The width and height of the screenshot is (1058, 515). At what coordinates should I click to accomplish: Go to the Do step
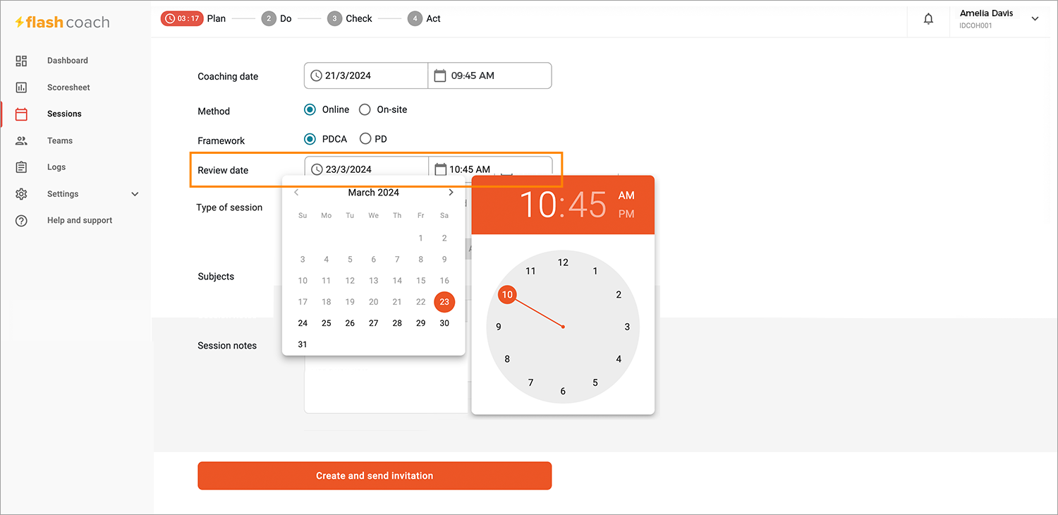point(276,18)
